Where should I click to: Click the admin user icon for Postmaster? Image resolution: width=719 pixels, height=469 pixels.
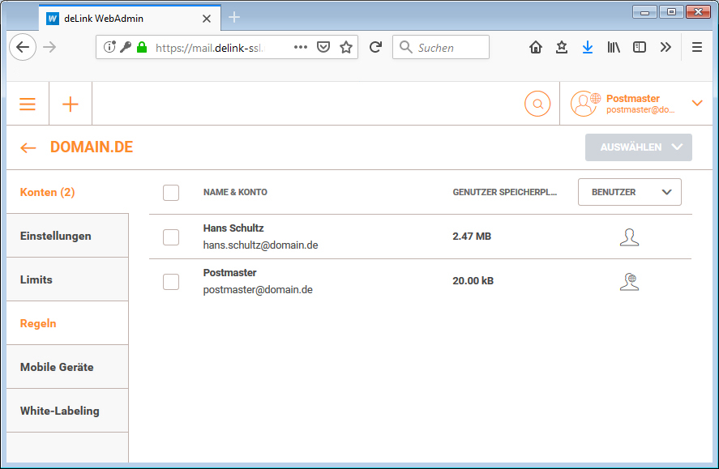point(629,281)
